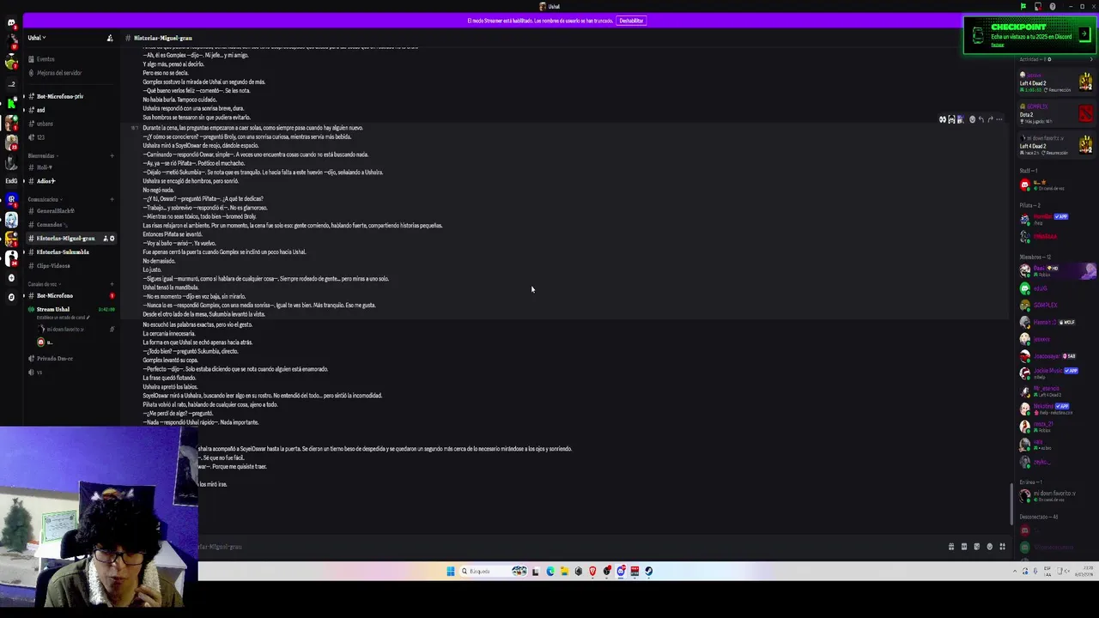Open the add reaction icon on message
Viewport: 1099px width, 618px height.
point(972,120)
